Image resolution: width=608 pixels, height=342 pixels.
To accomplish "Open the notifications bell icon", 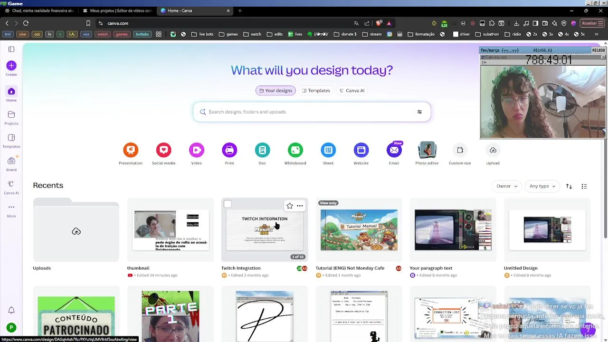I will pyautogui.click(x=11, y=310).
